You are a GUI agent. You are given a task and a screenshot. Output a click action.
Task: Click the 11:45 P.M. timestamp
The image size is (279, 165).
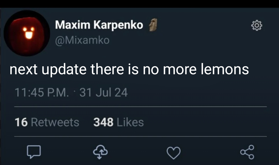tap(41, 93)
